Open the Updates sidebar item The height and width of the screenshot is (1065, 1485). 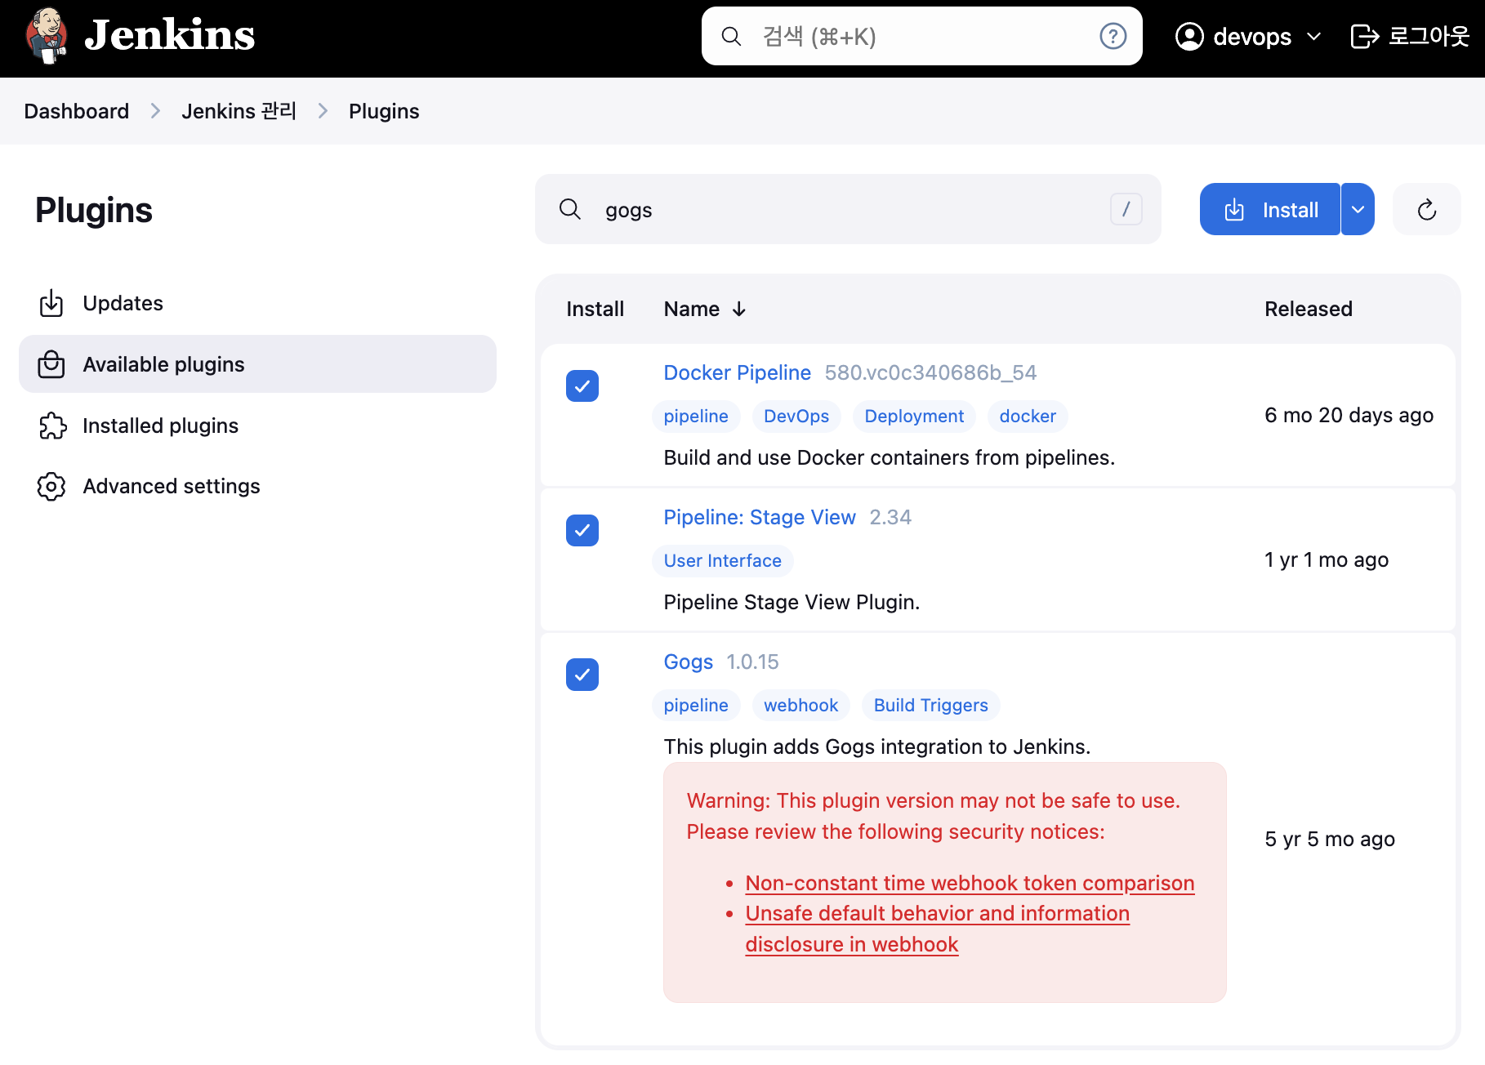point(257,303)
